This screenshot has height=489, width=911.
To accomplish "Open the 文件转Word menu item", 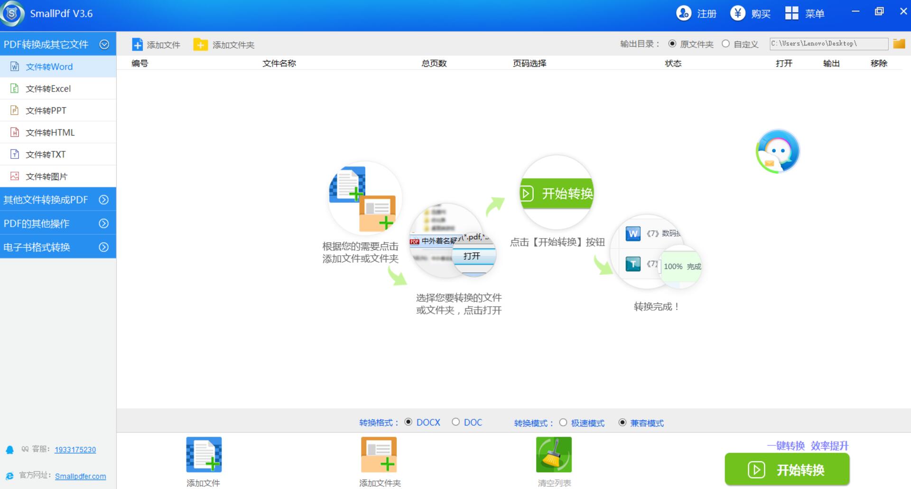I will pyautogui.click(x=58, y=66).
